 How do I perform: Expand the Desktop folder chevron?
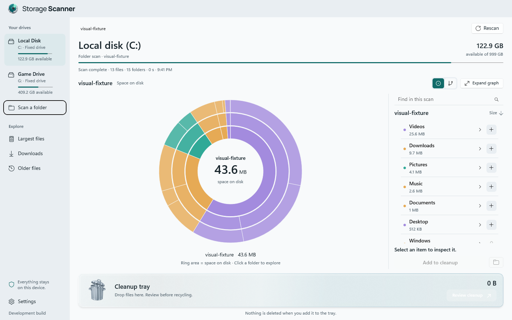tap(480, 225)
